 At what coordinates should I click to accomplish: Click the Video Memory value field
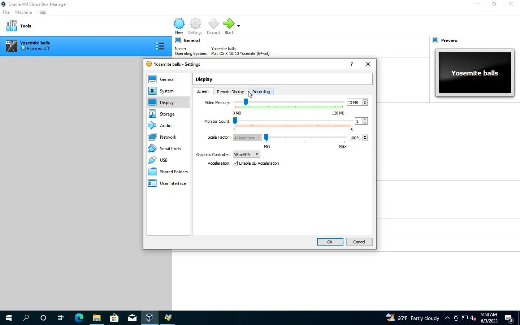click(x=354, y=103)
